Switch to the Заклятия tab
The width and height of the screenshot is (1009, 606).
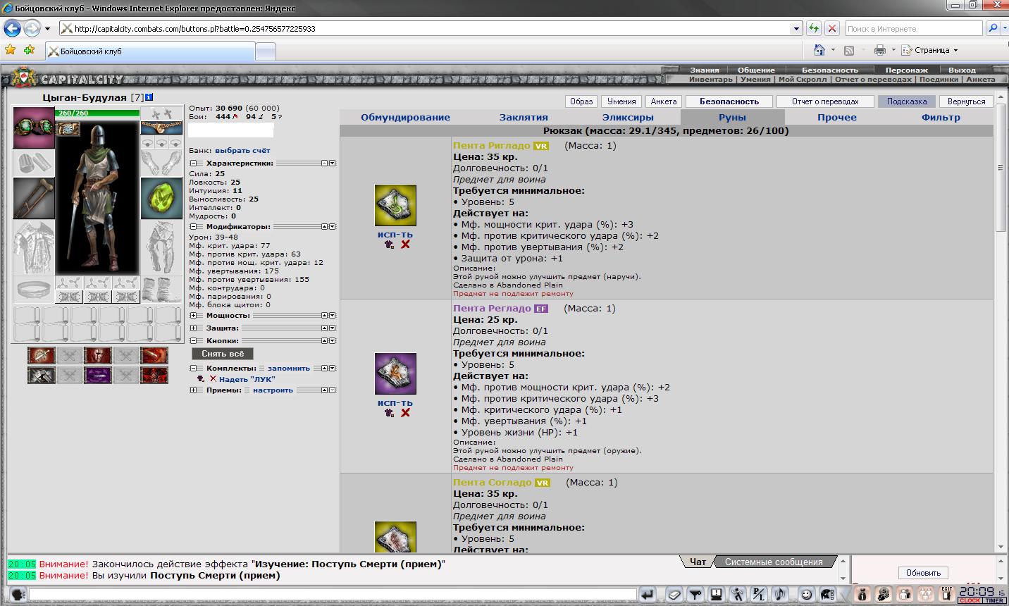tap(524, 118)
